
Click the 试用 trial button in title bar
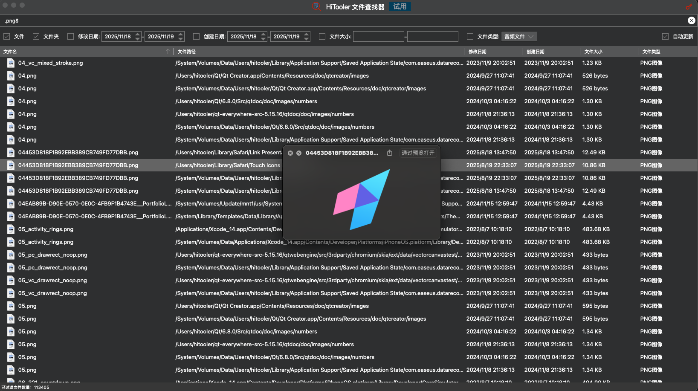[400, 7]
